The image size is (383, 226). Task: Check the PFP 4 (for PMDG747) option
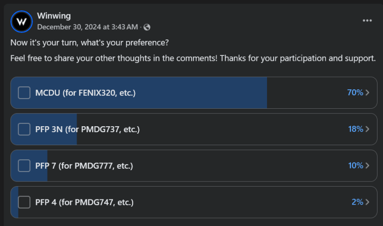24,202
